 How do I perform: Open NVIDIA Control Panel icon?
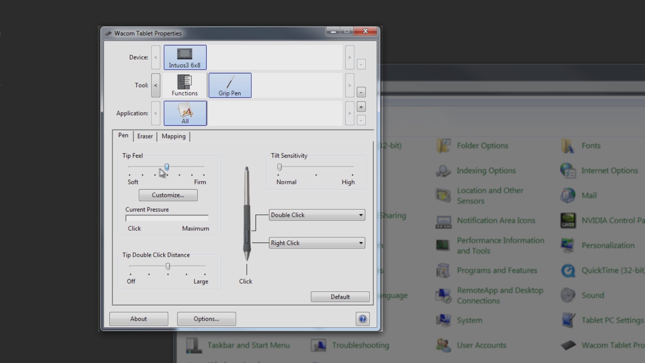568,221
